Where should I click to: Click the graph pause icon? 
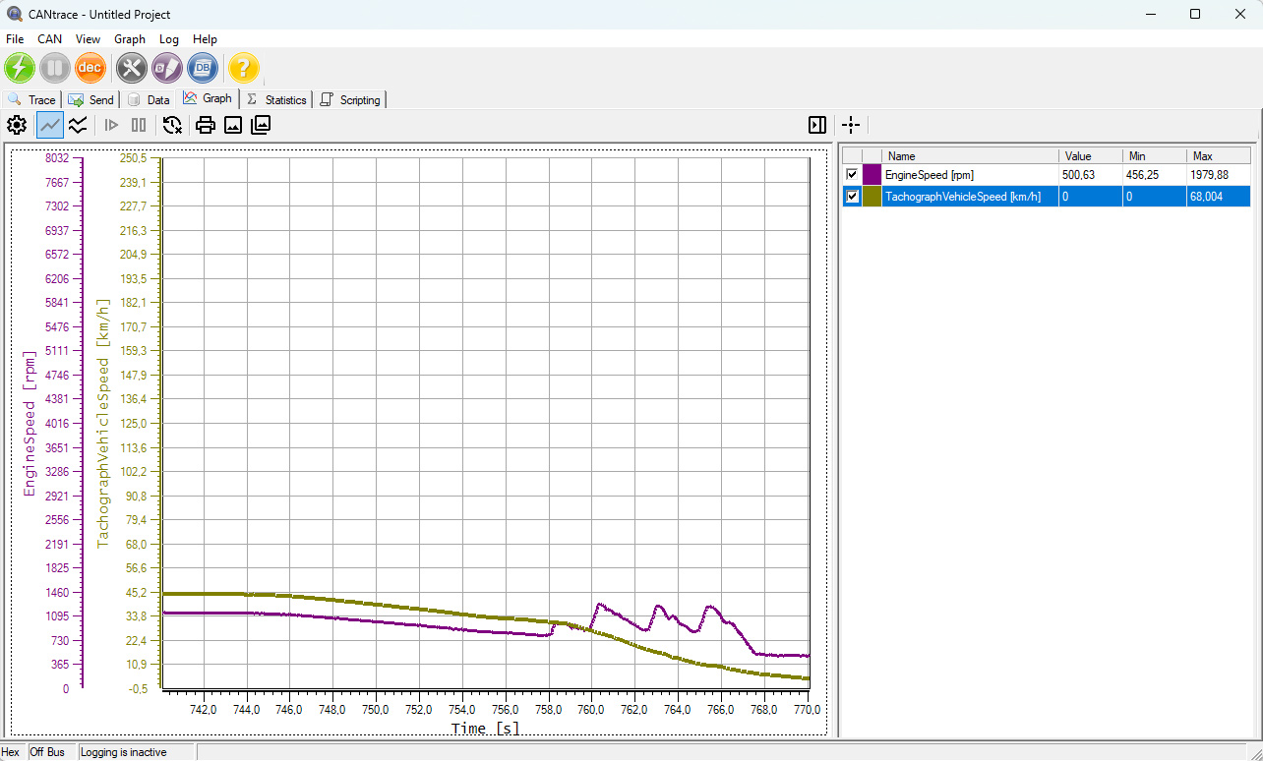pyautogui.click(x=139, y=125)
